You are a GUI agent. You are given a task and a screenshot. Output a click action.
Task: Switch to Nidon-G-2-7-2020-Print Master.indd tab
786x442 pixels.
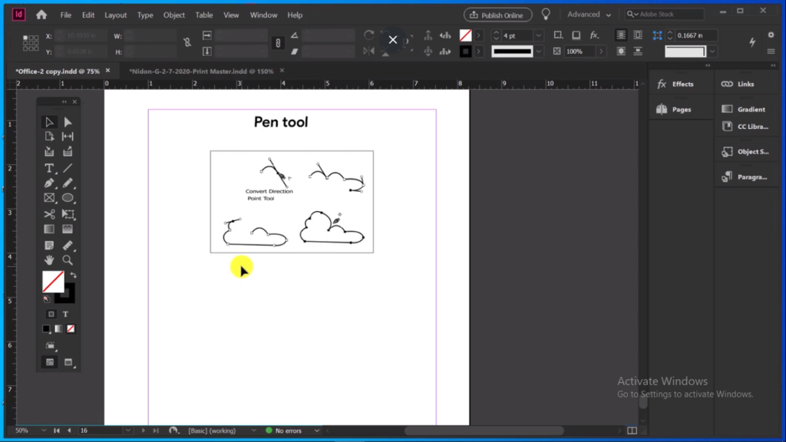coord(201,71)
